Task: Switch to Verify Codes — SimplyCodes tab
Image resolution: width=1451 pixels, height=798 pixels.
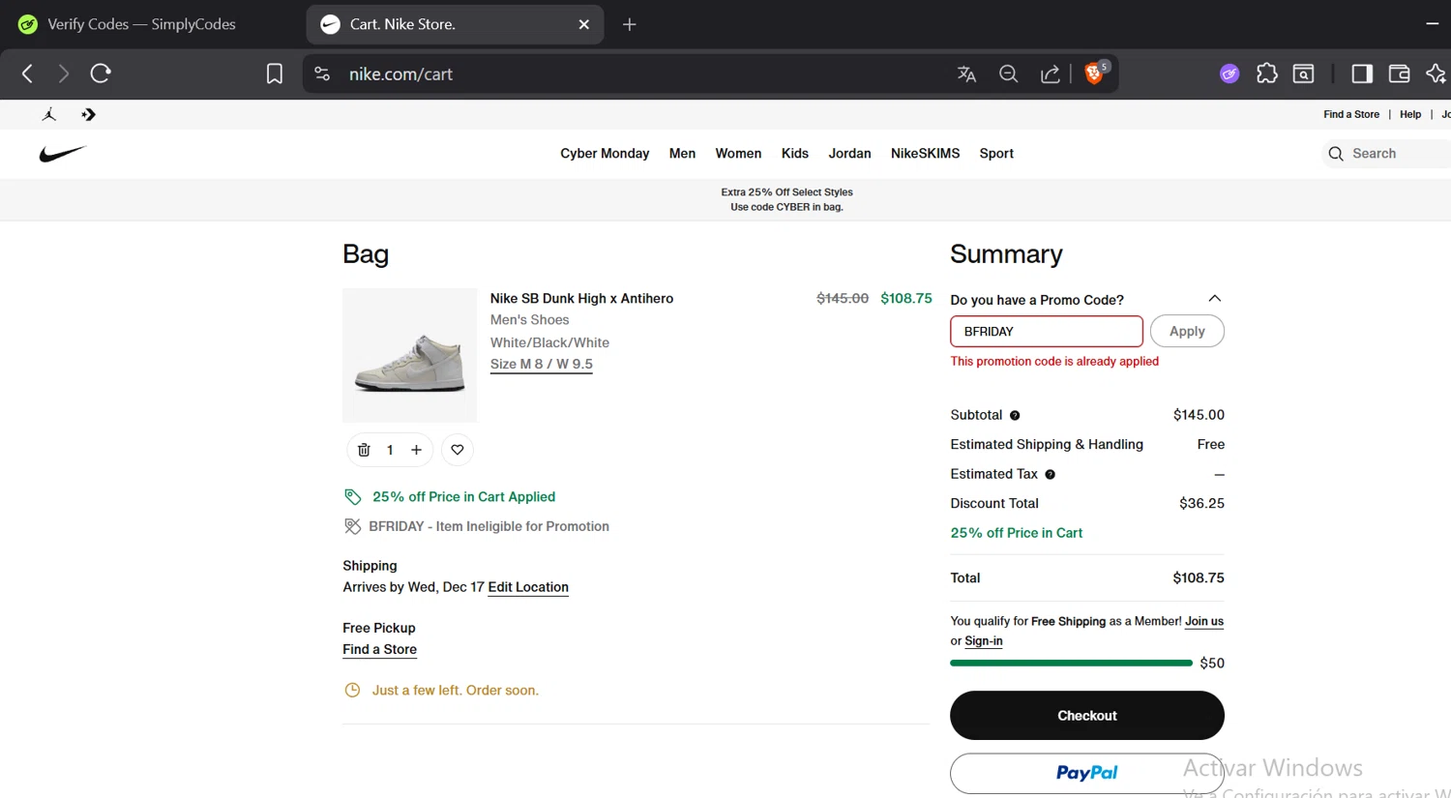Action: pyautogui.click(x=140, y=24)
